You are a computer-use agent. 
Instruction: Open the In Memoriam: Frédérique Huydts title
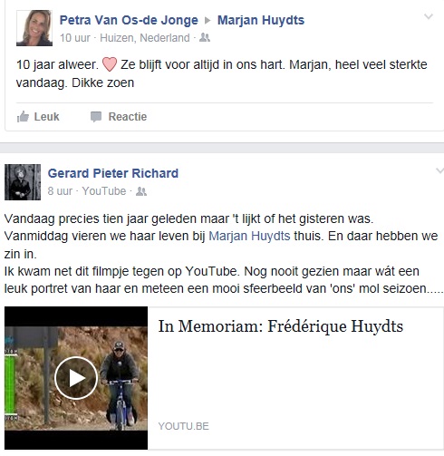tap(281, 326)
